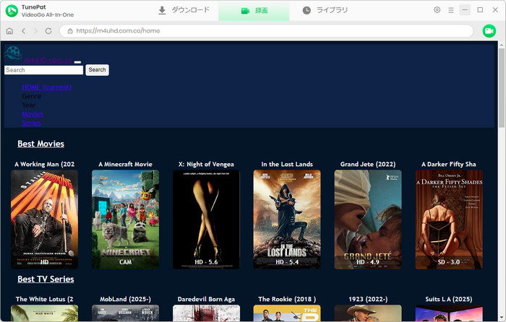This screenshot has width=506, height=322.
Task: Open the Best TV Series heading link
Action: pos(46,279)
